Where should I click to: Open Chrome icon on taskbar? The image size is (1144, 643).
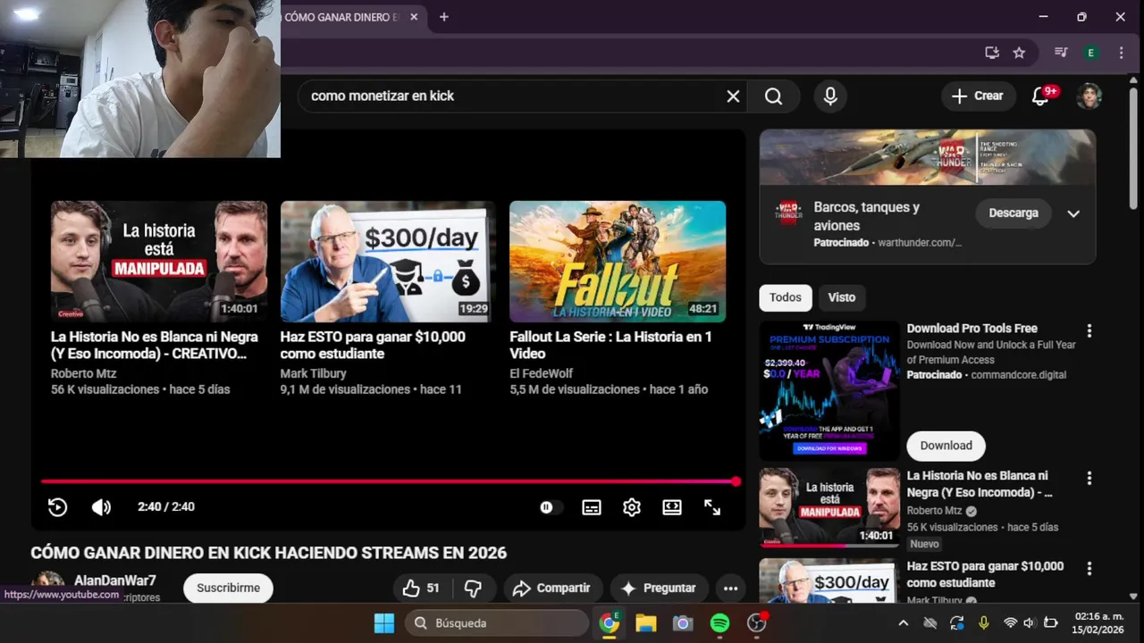[x=610, y=623]
